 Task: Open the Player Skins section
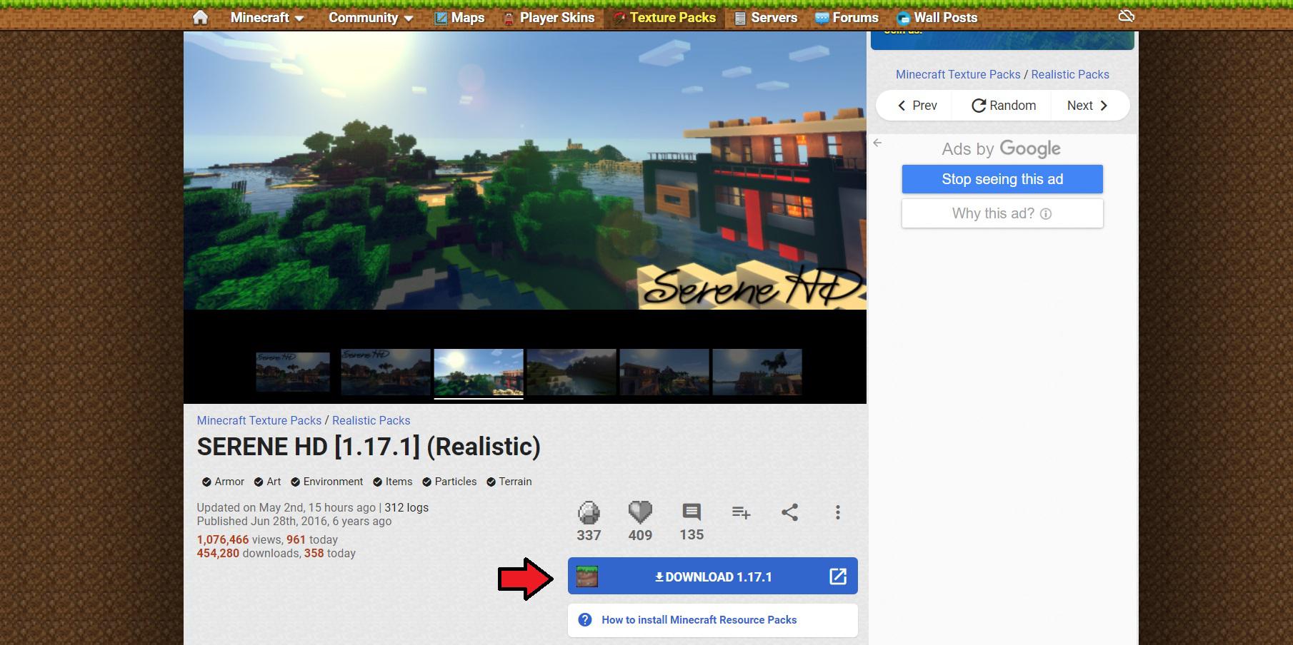pos(549,18)
